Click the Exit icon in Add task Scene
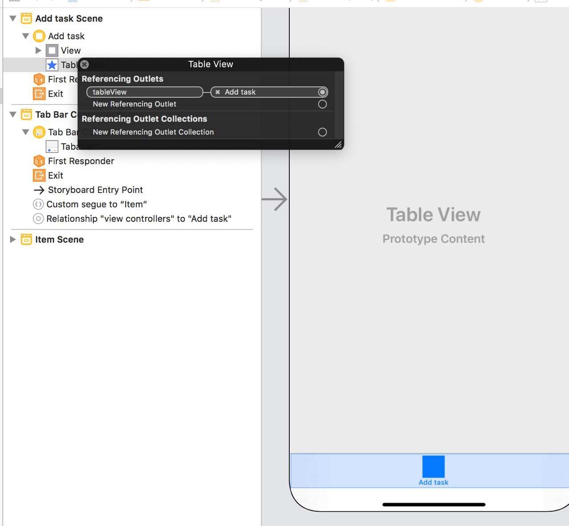Screen dimensions: 569x526 point(39,94)
